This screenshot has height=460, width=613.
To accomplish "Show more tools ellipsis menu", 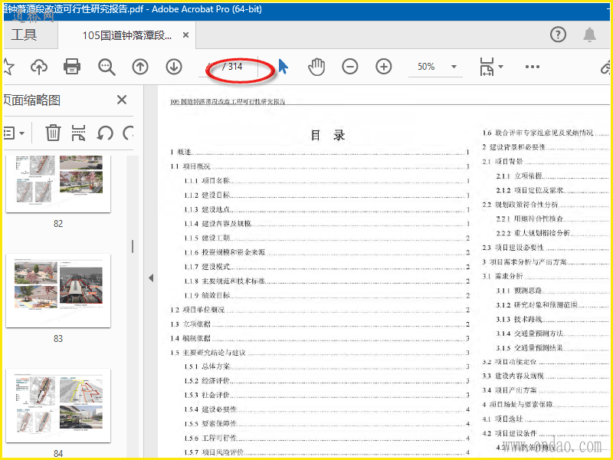I will coord(532,67).
